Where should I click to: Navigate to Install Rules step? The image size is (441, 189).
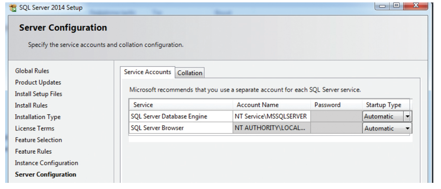click(31, 105)
